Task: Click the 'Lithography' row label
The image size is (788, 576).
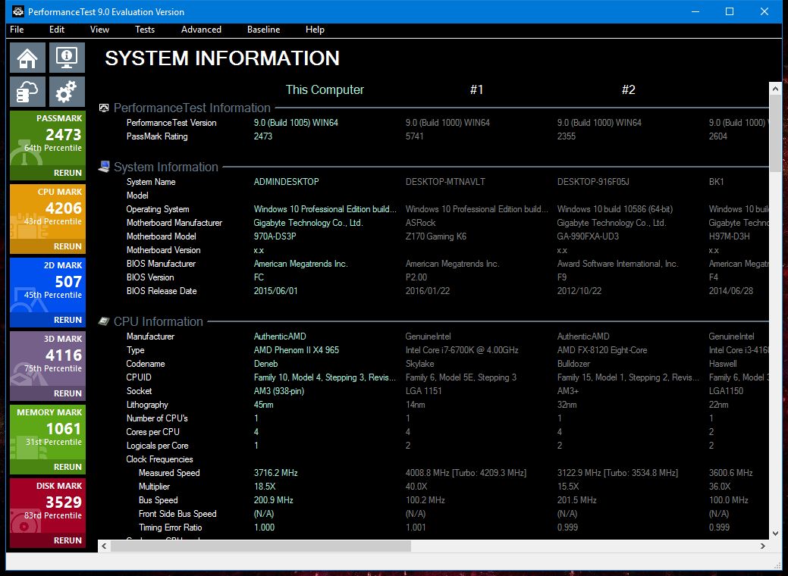Action: coord(147,404)
